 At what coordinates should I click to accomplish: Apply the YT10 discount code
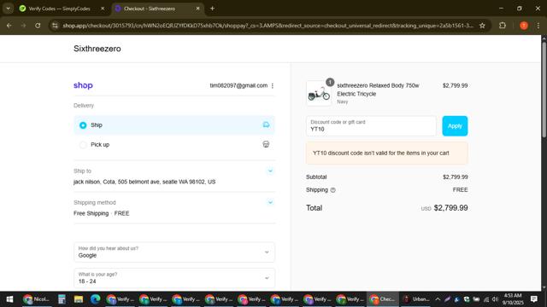[455, 126]
